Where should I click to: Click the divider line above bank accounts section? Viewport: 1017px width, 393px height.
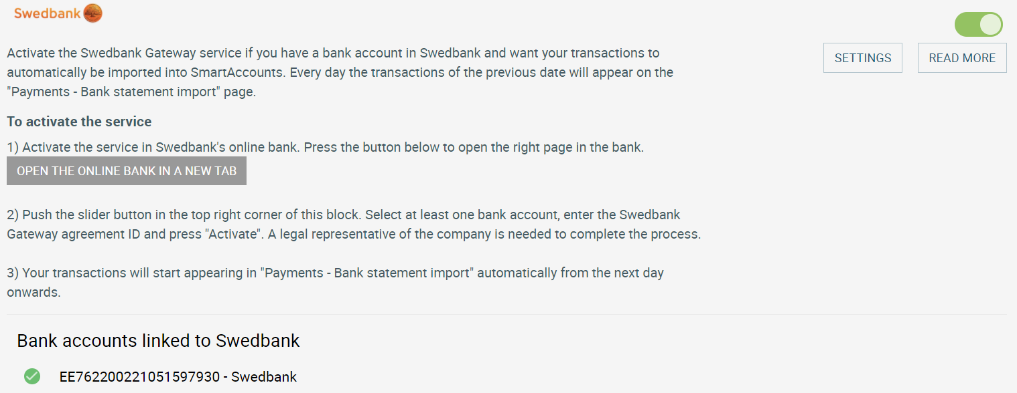pyautogui.click(x=506, y=314)
